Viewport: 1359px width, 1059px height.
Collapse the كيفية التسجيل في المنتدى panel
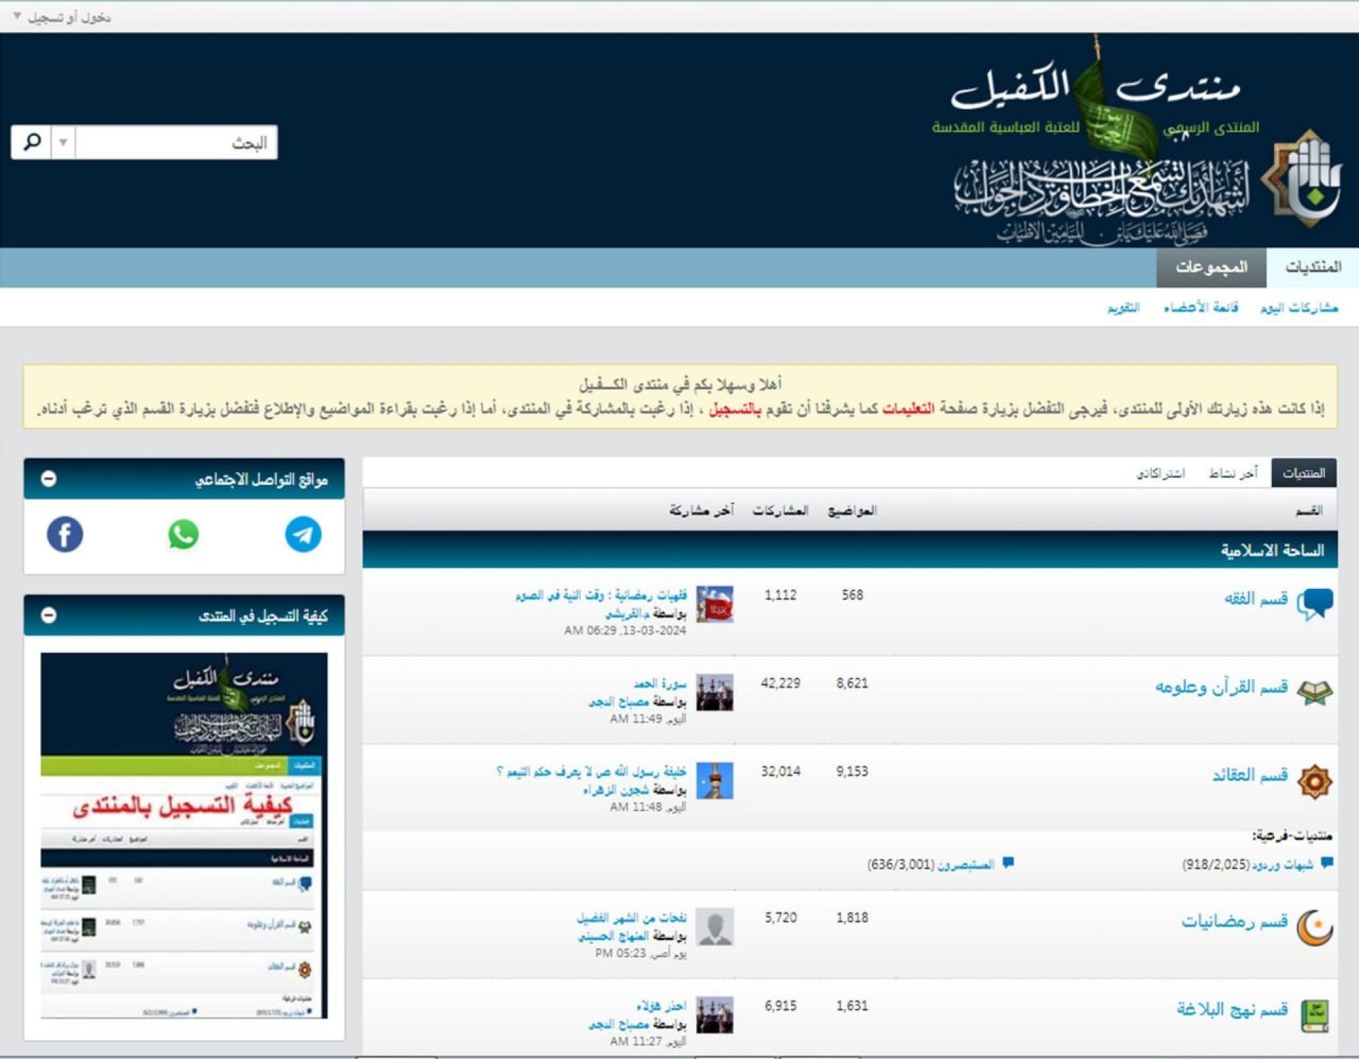tap(49, 615)
